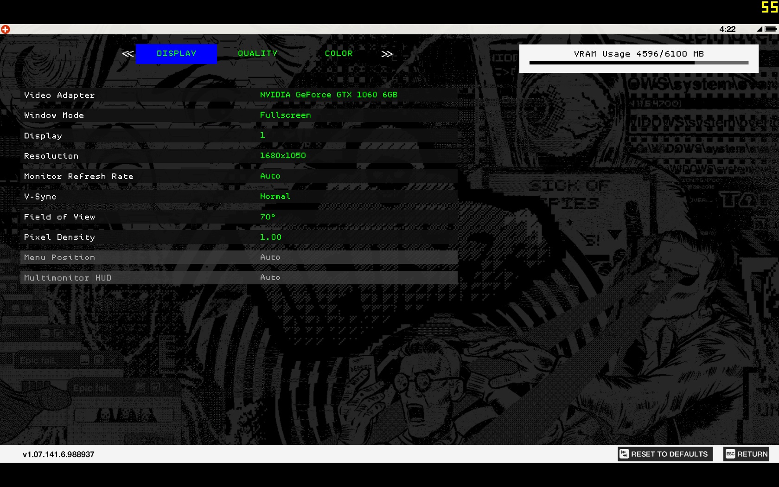Viewport: 779px width, 487px height.
Task: Select the Monitor Refresh Rate label
Action: pyautogui.click(x=78, y=176)
